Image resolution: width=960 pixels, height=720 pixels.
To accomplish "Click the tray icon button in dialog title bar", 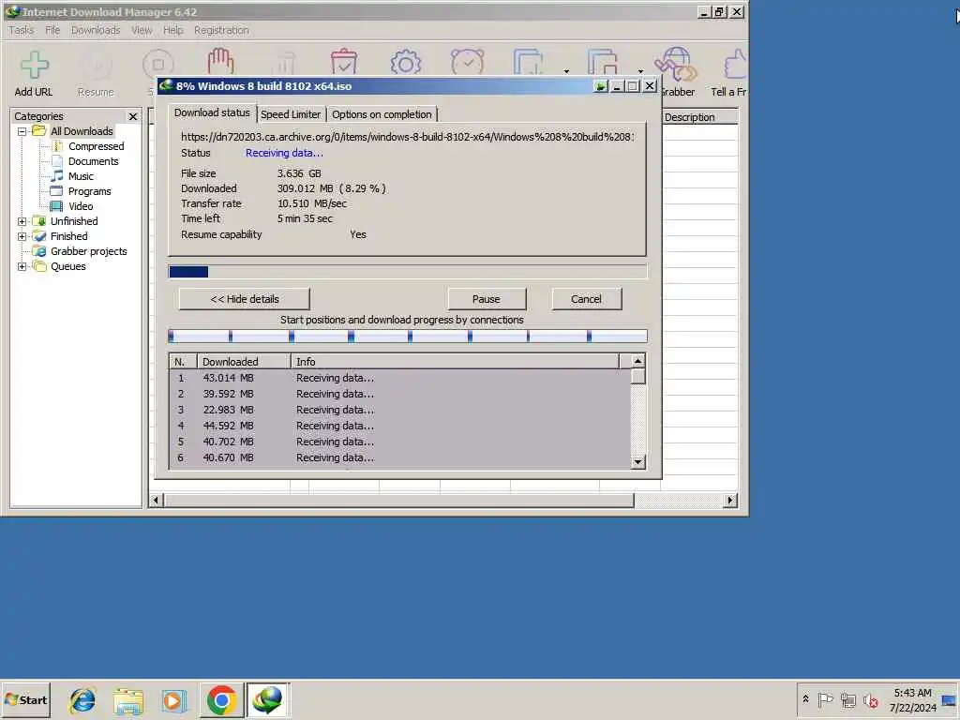I will pyautogui.click(x=600, y=86).
